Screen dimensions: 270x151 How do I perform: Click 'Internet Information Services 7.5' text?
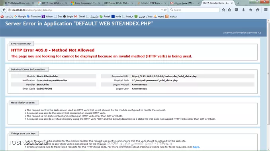coord(242,32)
